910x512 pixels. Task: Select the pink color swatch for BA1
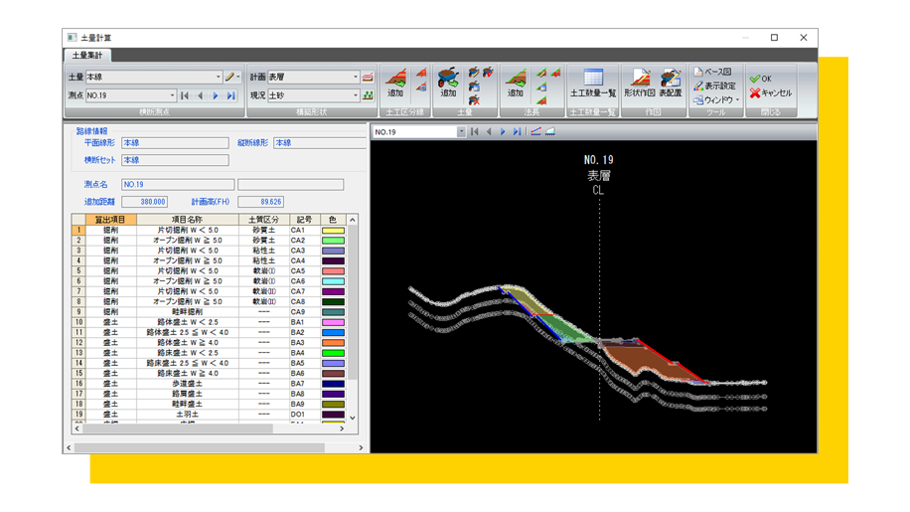pyautogui.click(x=333, y=322)
